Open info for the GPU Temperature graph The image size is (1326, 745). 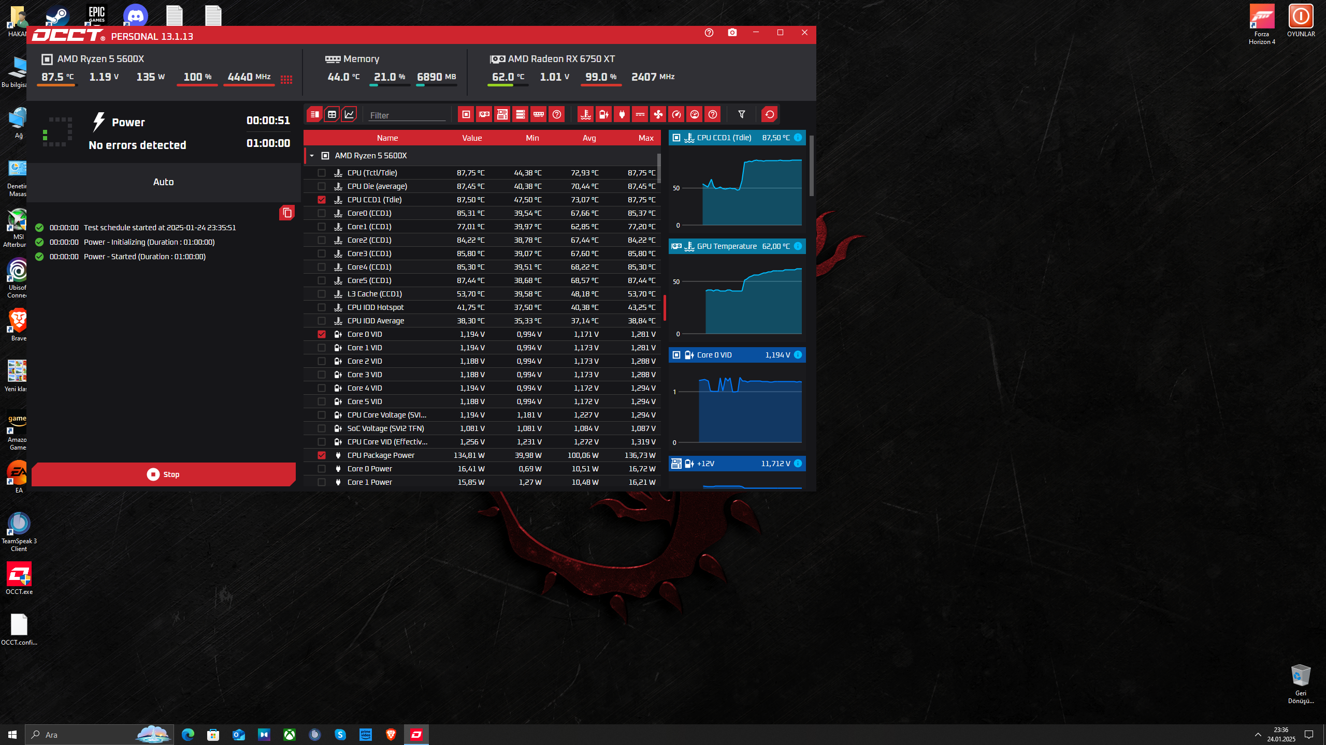[x=798, y=246]
